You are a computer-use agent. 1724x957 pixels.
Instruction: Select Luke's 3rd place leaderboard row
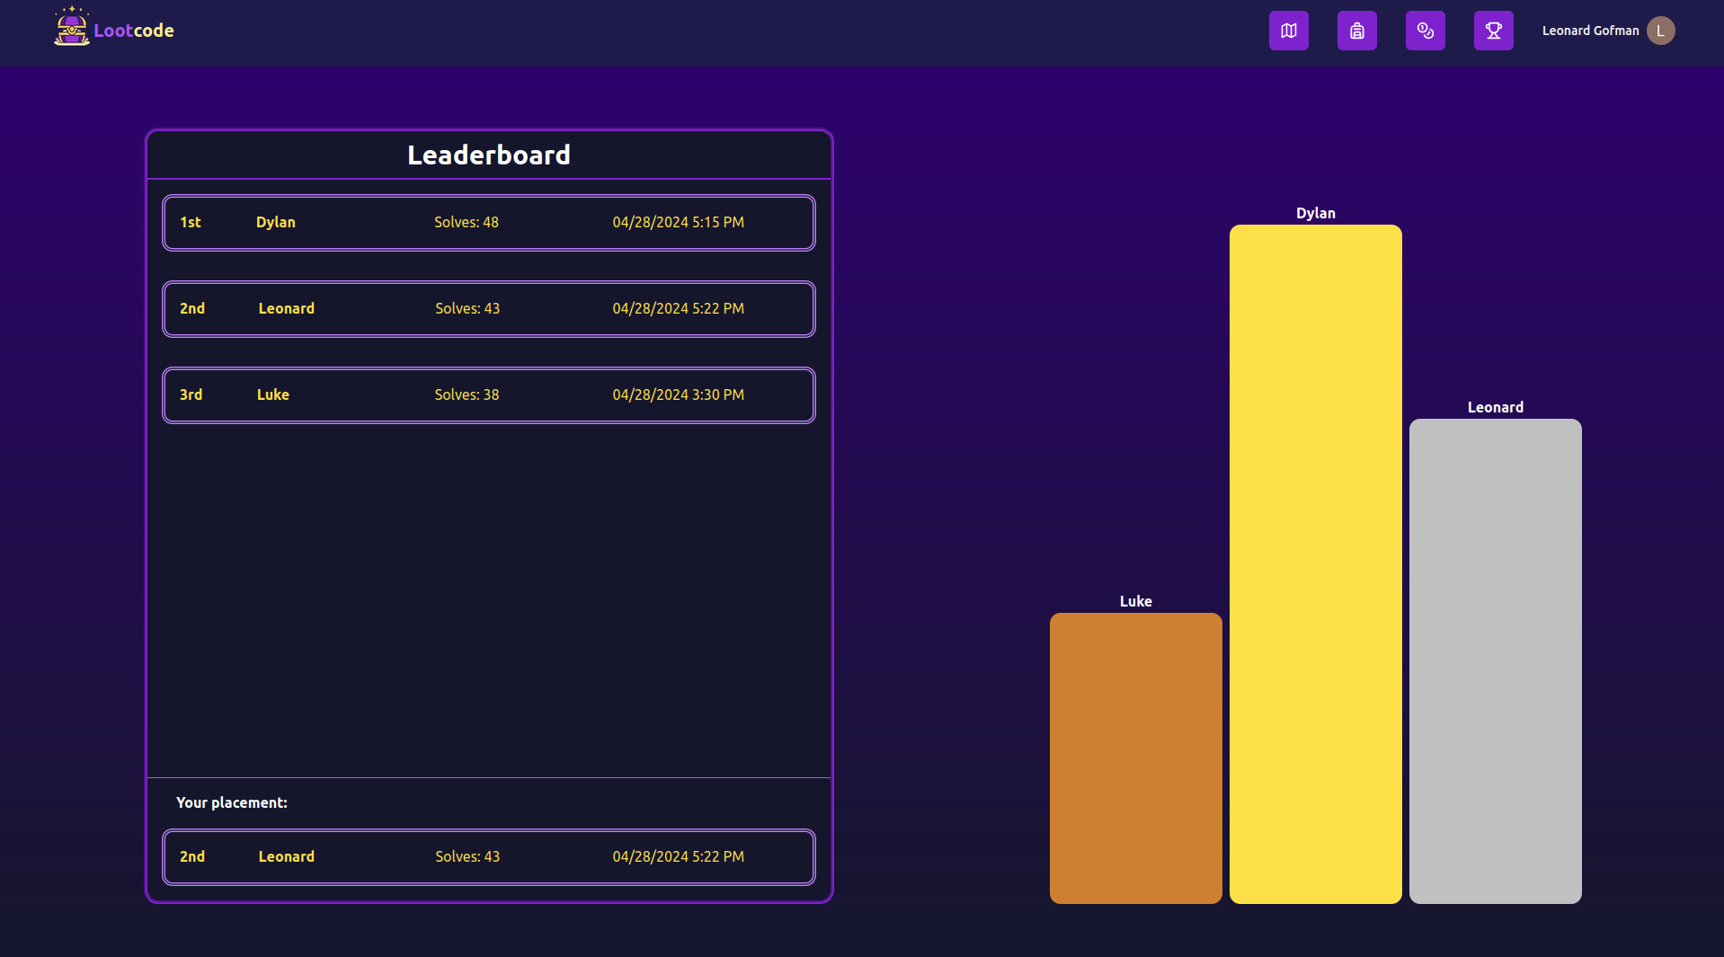[489, 395]
